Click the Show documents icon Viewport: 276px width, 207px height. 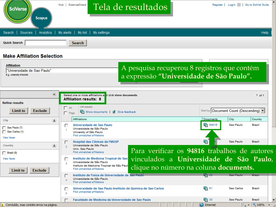[x=82, y=112]
